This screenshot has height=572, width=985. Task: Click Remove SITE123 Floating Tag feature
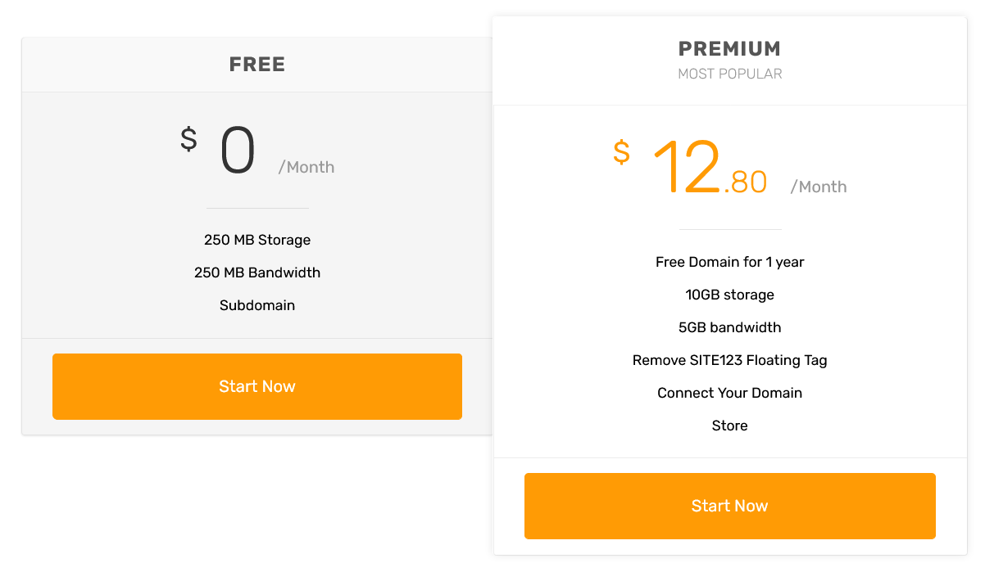tap(729, 360)
